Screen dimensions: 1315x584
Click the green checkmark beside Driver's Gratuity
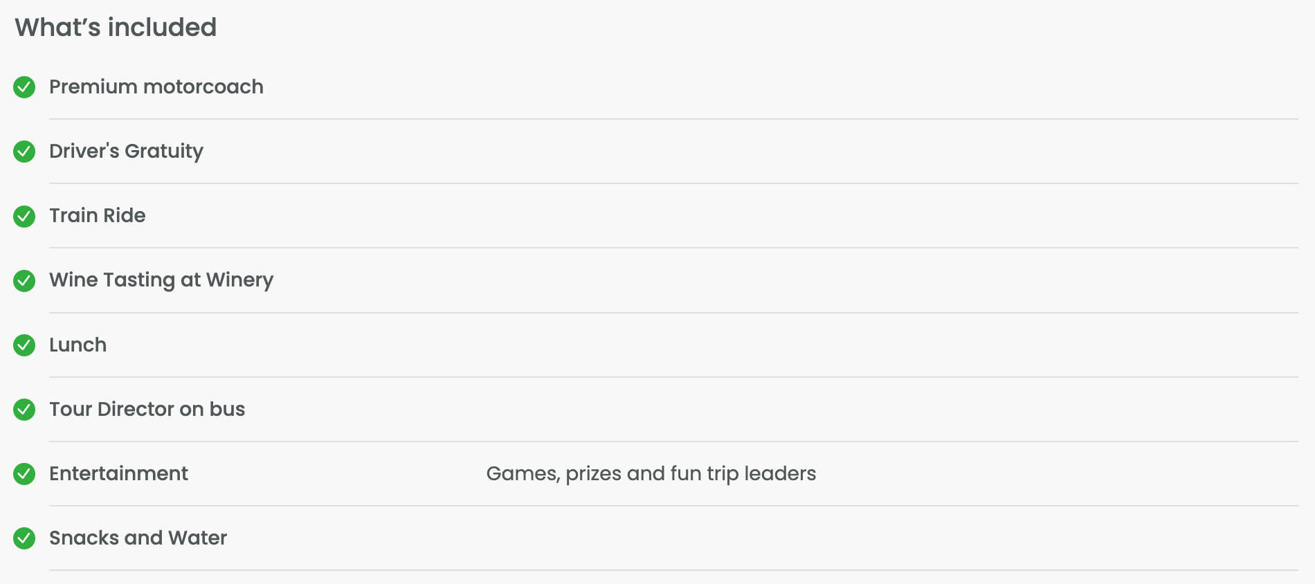click(x=24, y=152)
